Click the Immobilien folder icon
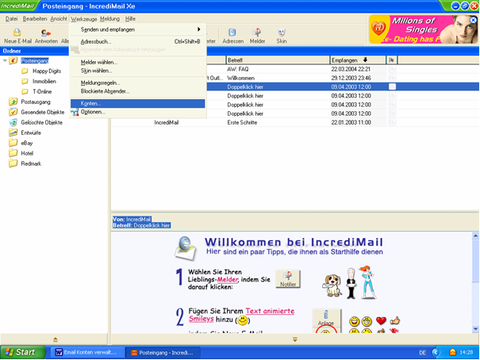The image size is (480, 360). tap(25, 82)
